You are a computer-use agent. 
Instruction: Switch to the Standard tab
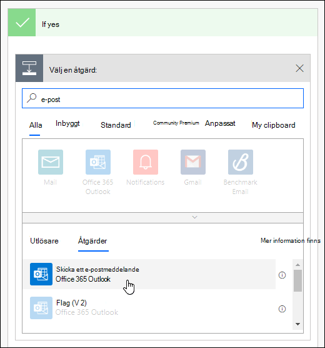click(116, 125)
